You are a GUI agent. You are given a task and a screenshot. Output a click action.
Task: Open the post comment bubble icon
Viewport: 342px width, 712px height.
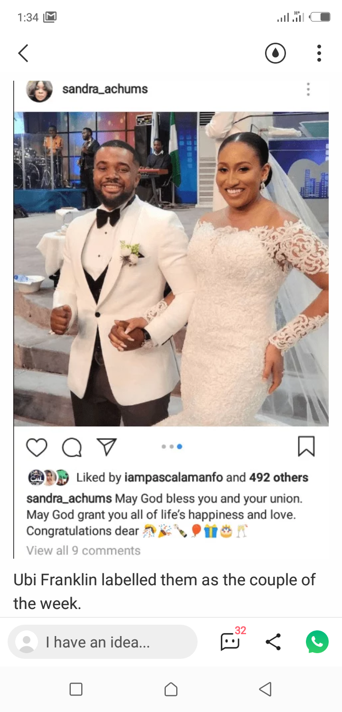(x=72, y=447)
